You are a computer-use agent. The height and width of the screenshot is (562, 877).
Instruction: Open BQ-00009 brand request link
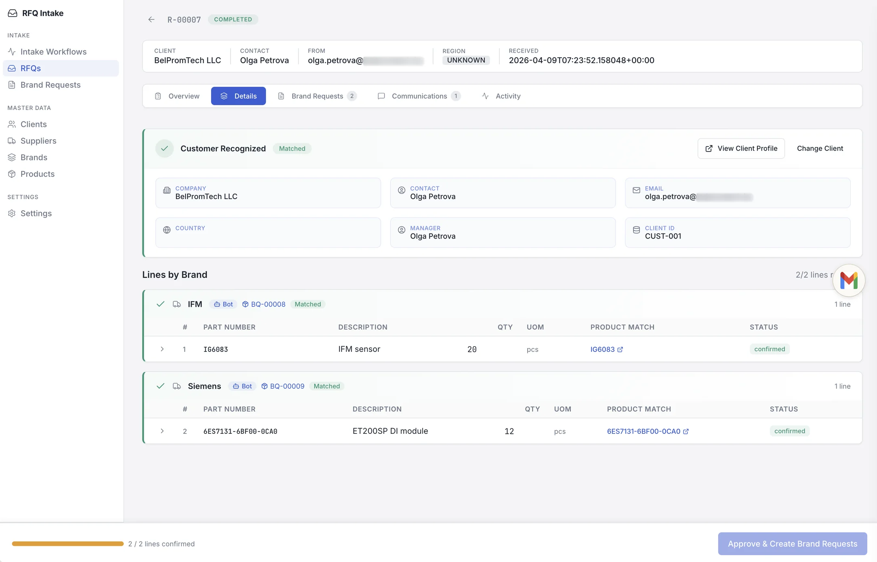tap(283, 386)
